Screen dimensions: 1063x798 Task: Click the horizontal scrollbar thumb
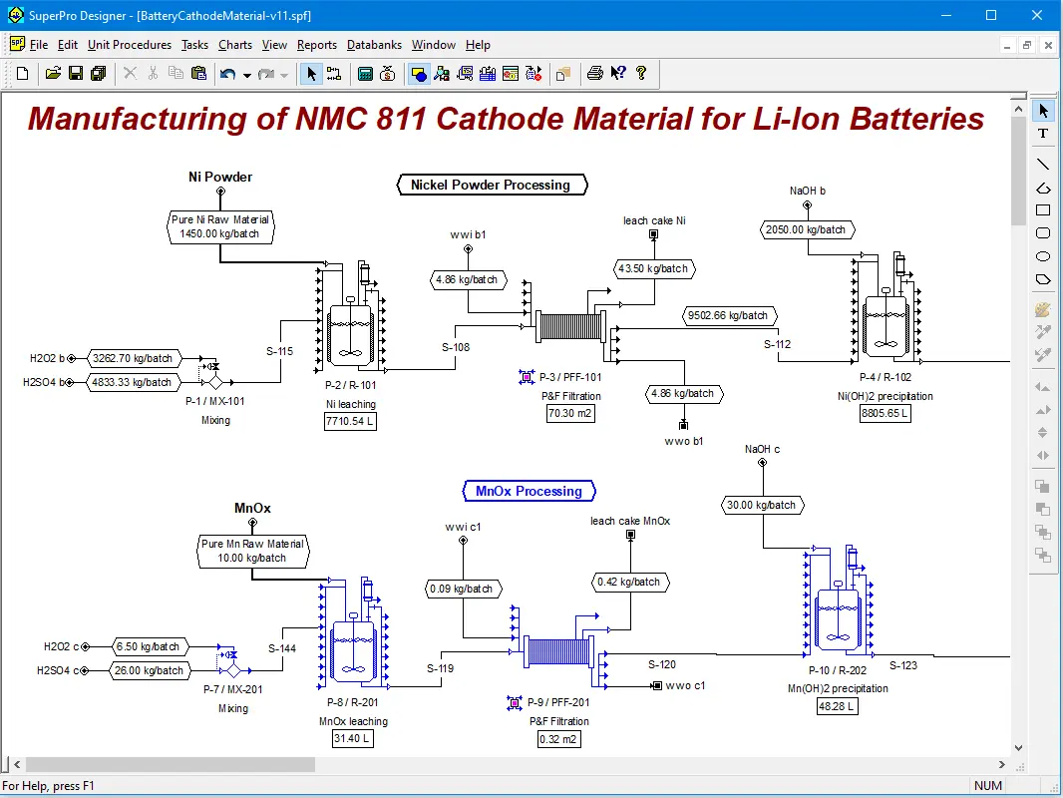point(162,764)
